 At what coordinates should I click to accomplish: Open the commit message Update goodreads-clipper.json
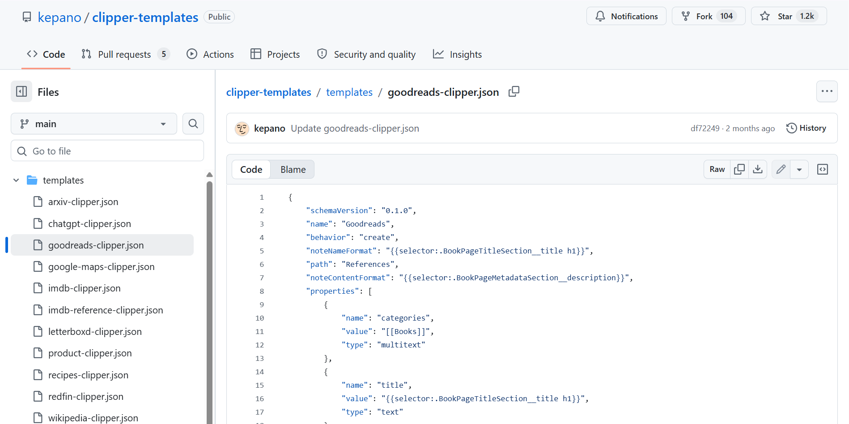pyautogui.click(x=355, y=128)
